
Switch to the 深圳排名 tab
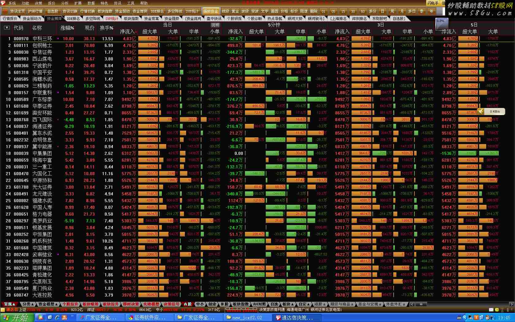pyautogui.click(x=359, y=18)
